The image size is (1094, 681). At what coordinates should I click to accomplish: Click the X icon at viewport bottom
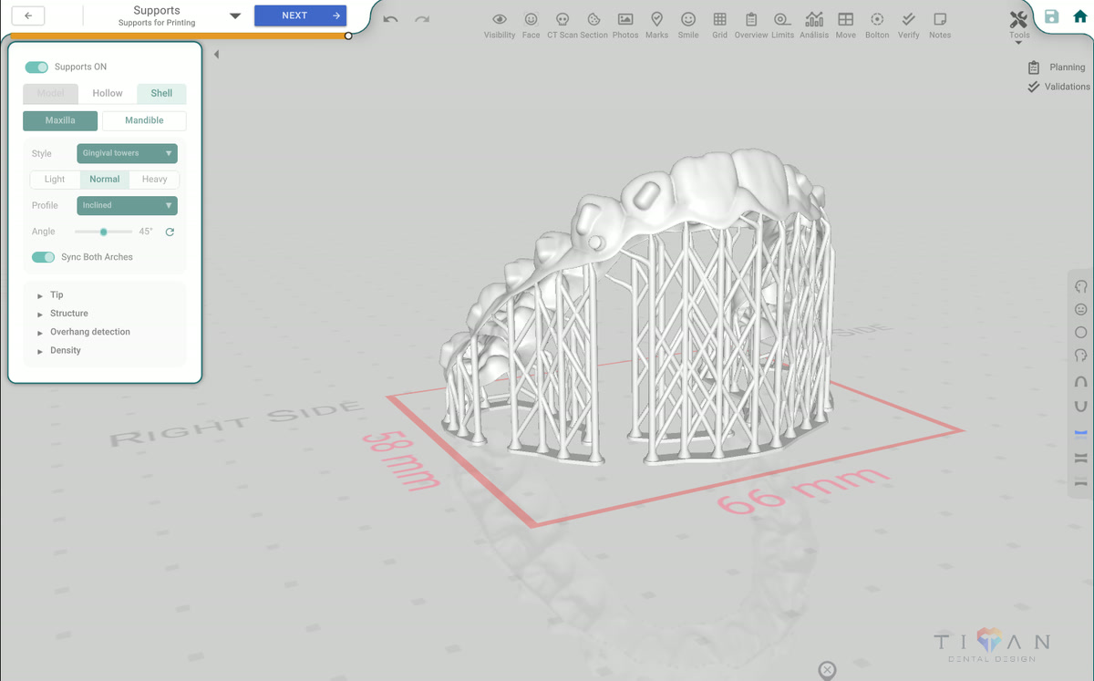point(827,671)
